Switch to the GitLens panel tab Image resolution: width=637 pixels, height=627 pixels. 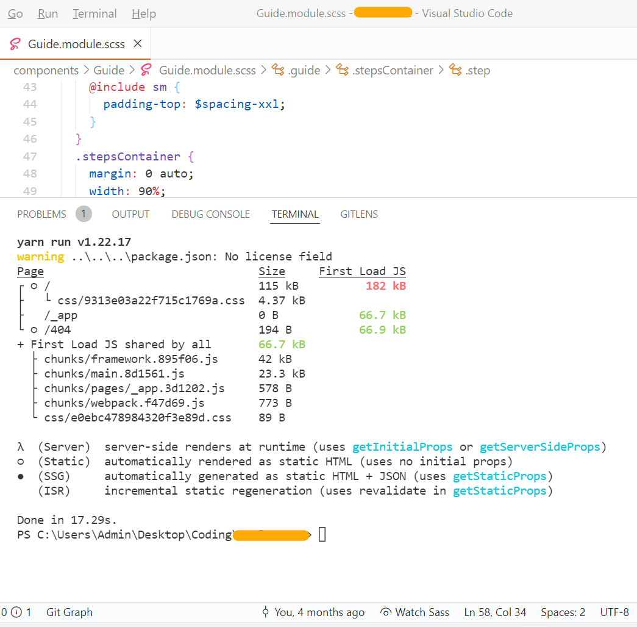(x=359, y=214)
